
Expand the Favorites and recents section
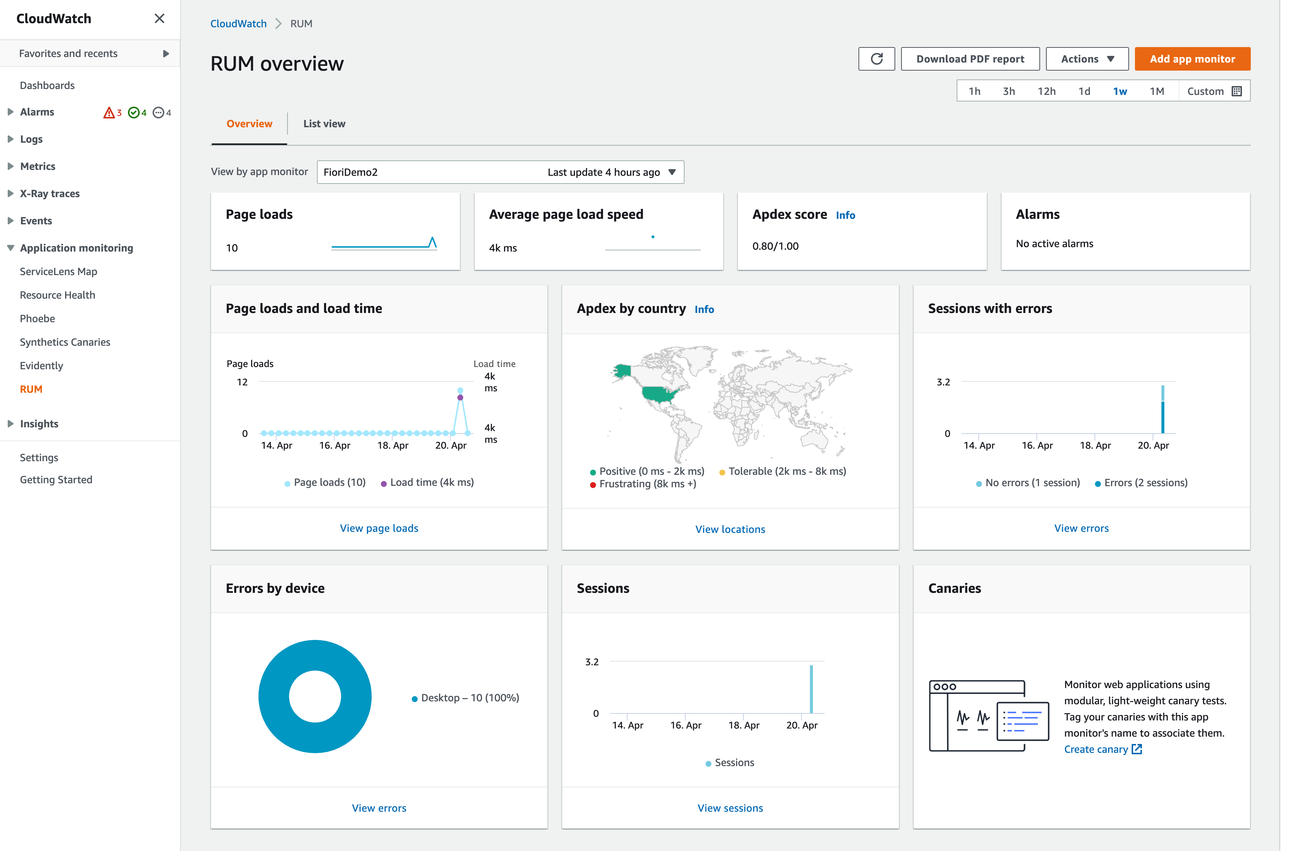coord(167,54)
